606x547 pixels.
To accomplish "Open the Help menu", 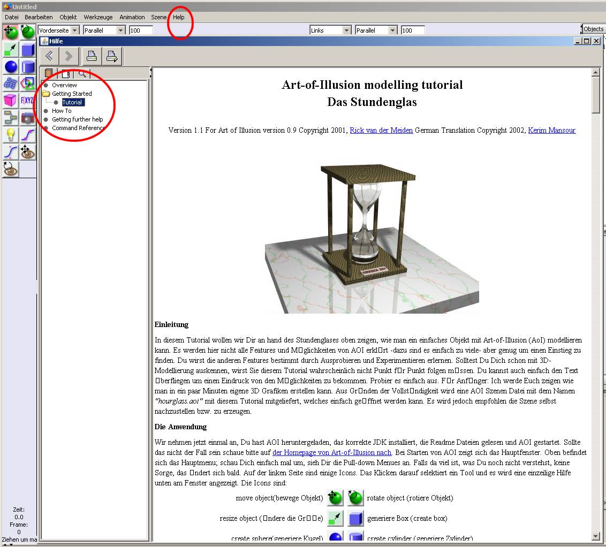I will (x=179, y=17).
